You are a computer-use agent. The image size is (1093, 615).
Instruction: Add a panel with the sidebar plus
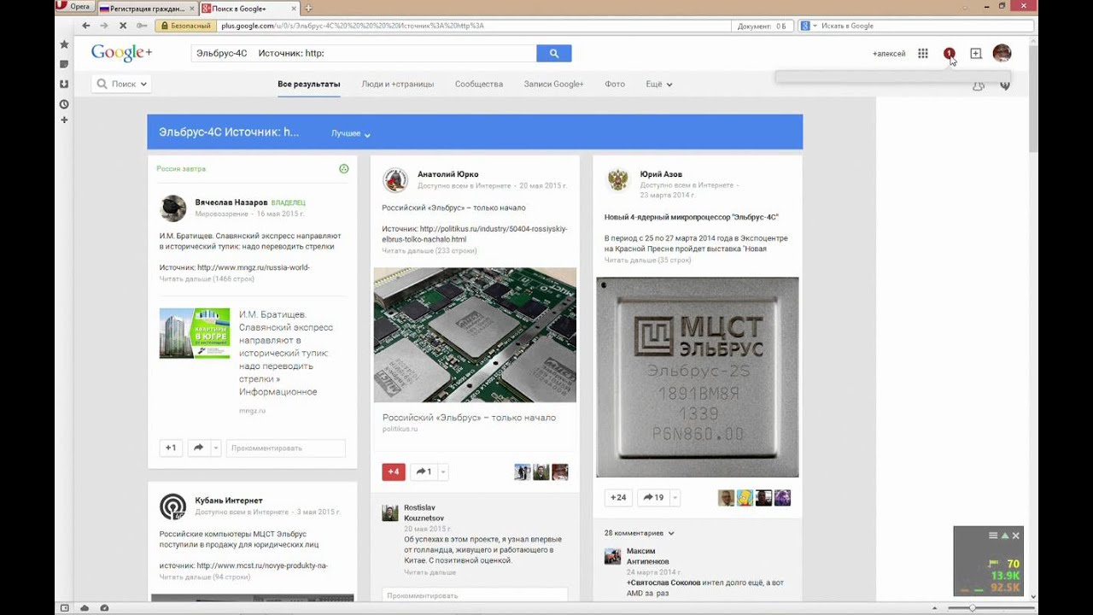pyautogui.click(x=64, y=120)
